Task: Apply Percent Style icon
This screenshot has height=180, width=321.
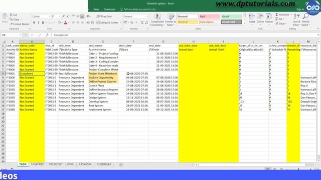Action: coord(132,22)
